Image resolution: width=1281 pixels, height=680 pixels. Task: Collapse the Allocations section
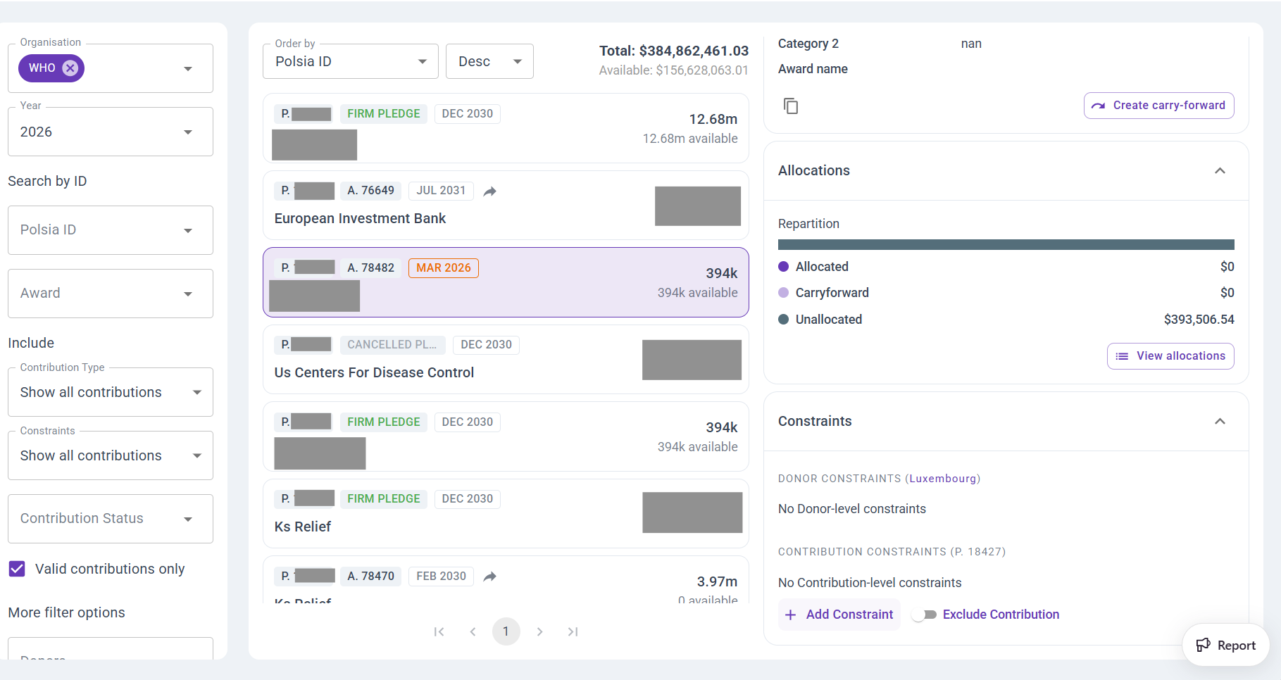[1220, 171]
